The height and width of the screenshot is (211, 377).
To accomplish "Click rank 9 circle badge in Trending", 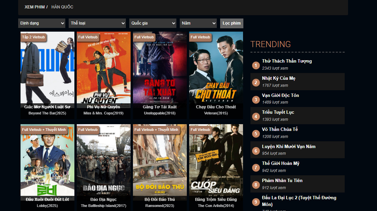I will [256, 202].
